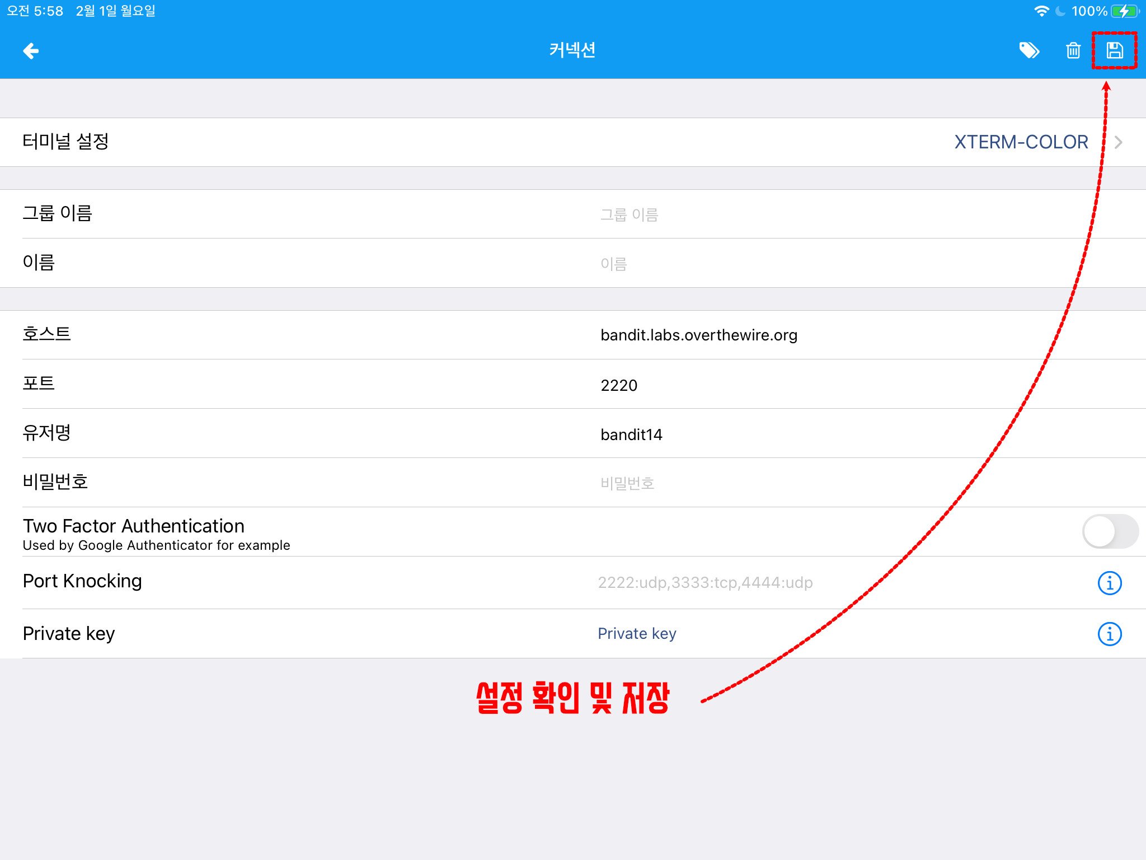The image size is (1146, 860).
Task: Expand terminal settings chevron
Action: (1119, 142)
